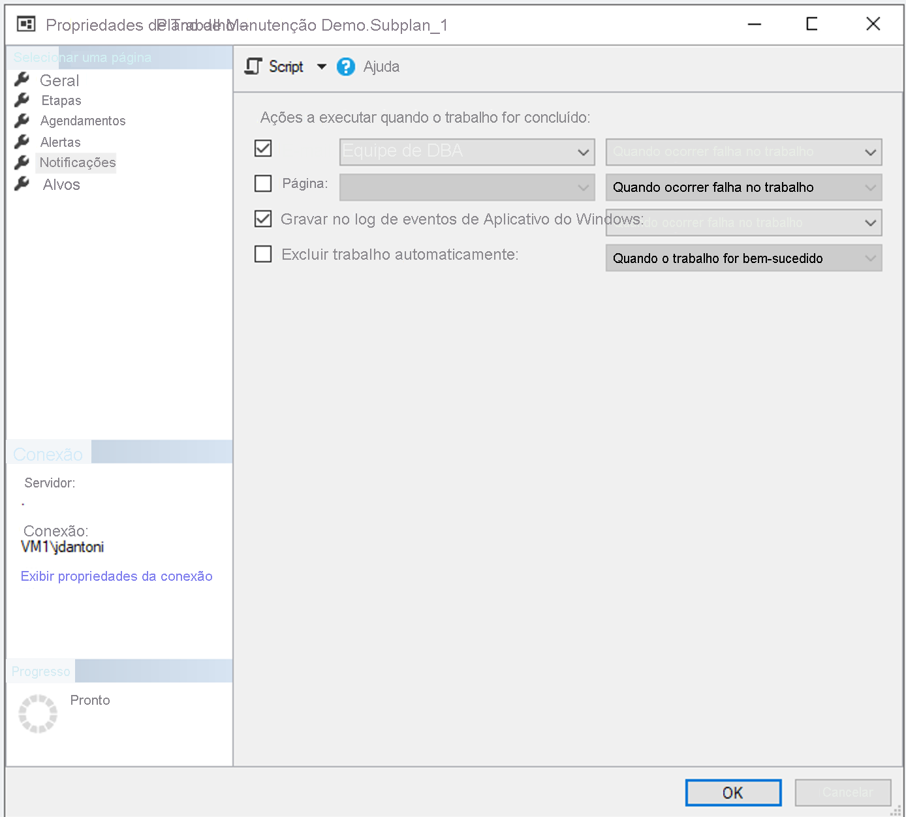This screenshot has height=817, width=906.
Task: Click the wrench icon beside Alvos
Action: pos(22,183)
